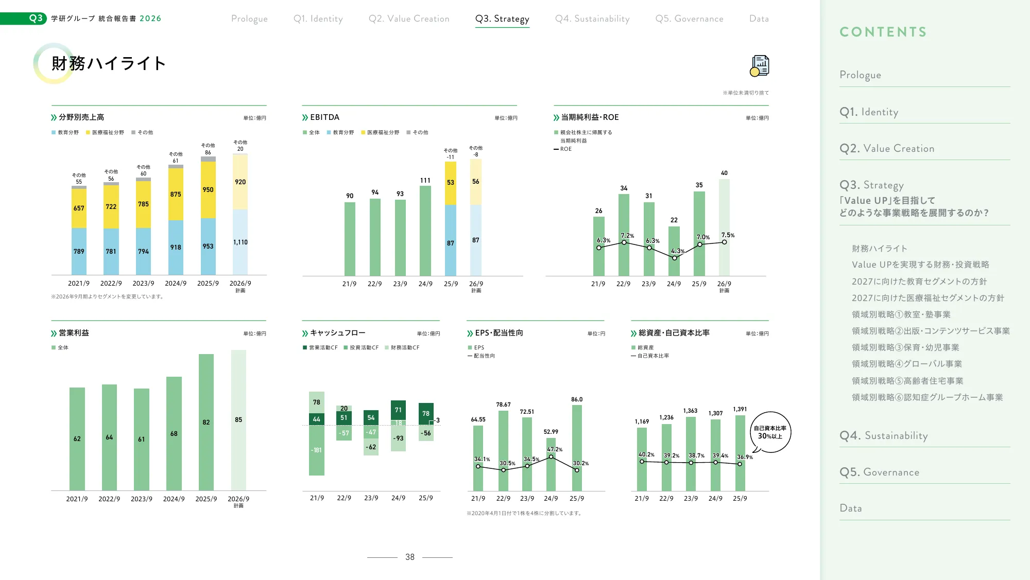
Task: Click the chevron icon beside EBITDA title
Action: 305,117
